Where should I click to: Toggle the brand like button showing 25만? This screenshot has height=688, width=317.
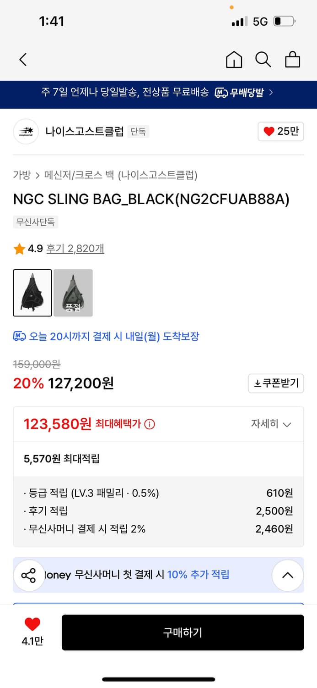tap(281, 132)
